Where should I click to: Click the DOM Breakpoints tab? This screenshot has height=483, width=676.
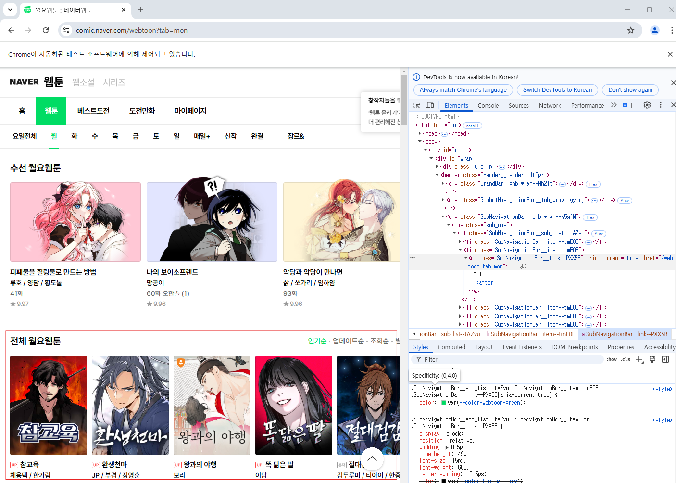click(x=575, y=347)
